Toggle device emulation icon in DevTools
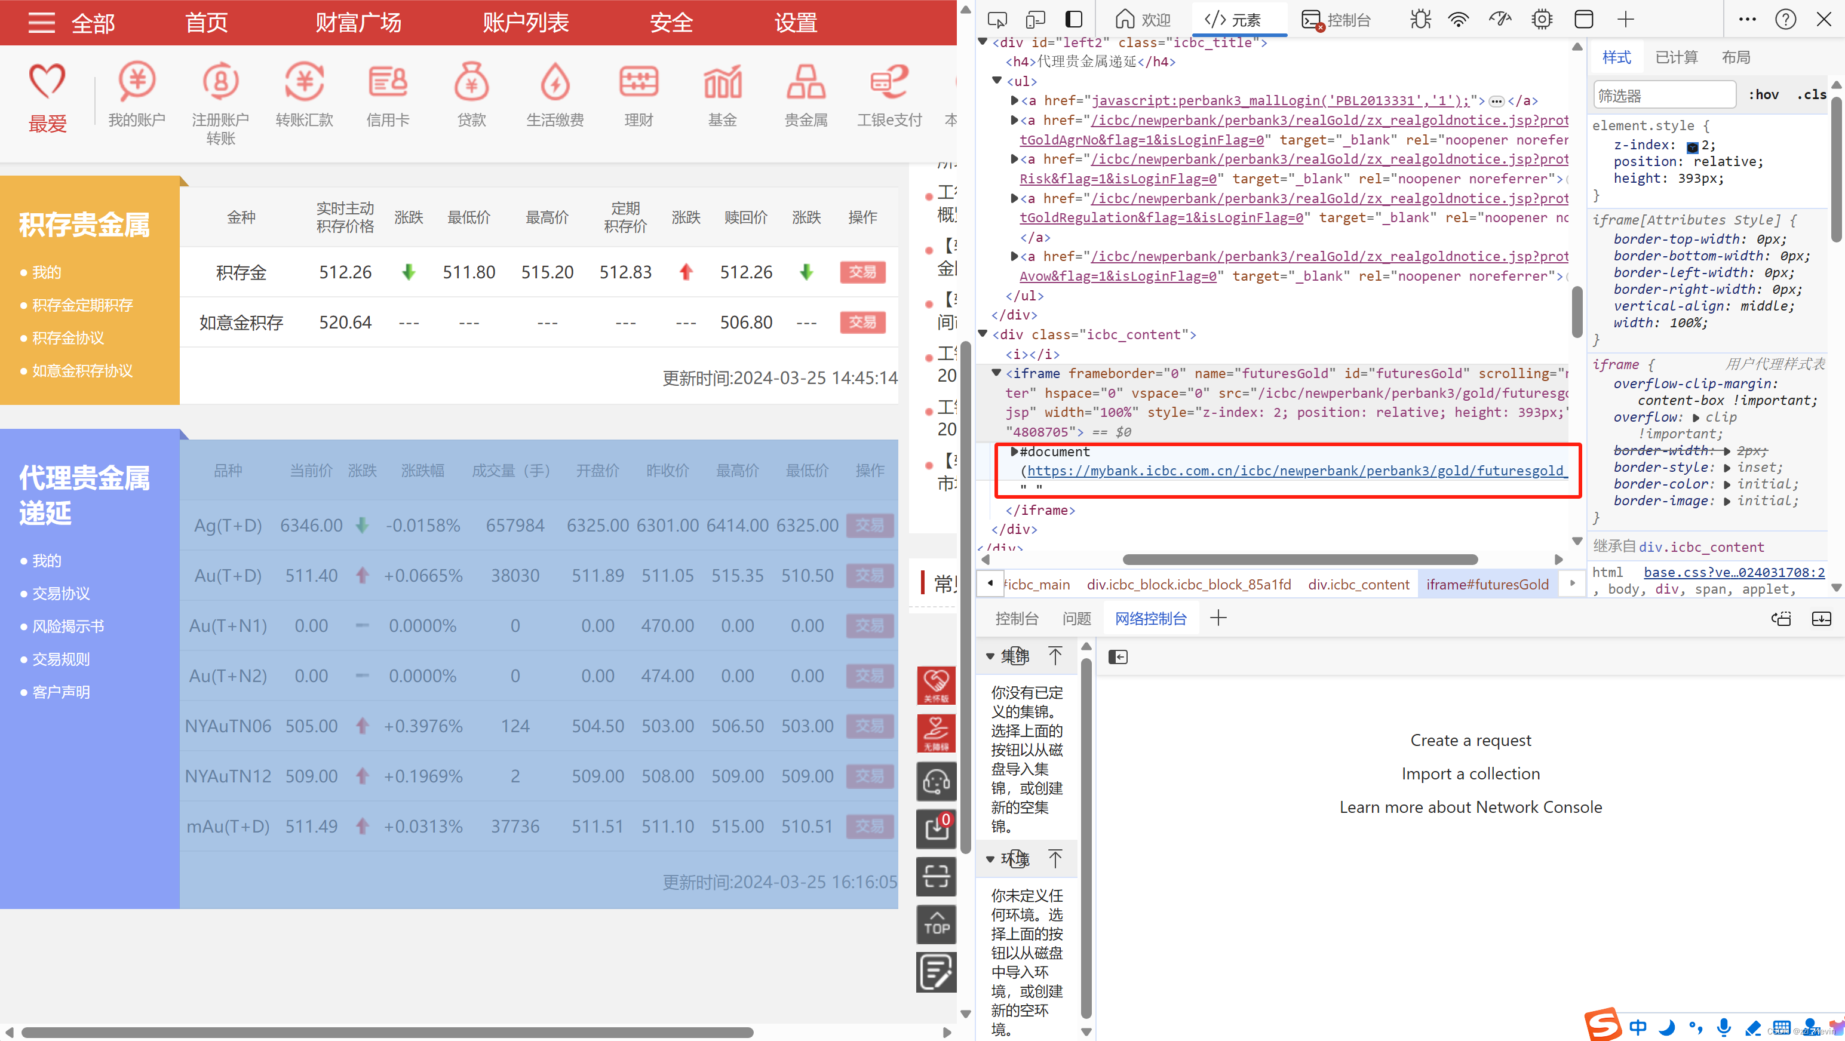This screenshot has height=1041, width=1845. (x=1035, y=19)
